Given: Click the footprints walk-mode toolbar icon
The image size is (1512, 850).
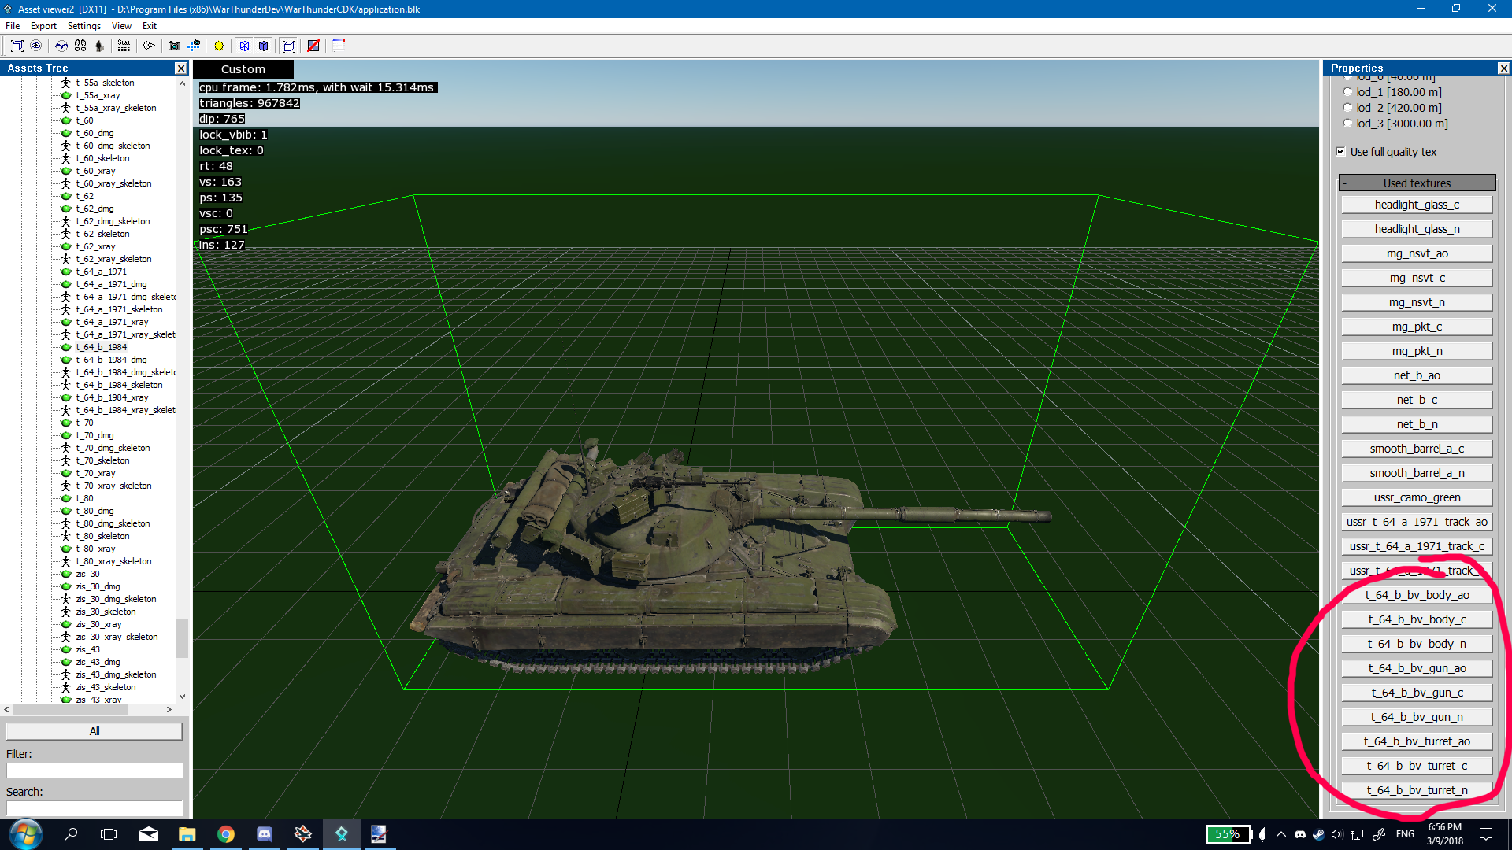Looking at the screenshot, I should tap(80, 46).
